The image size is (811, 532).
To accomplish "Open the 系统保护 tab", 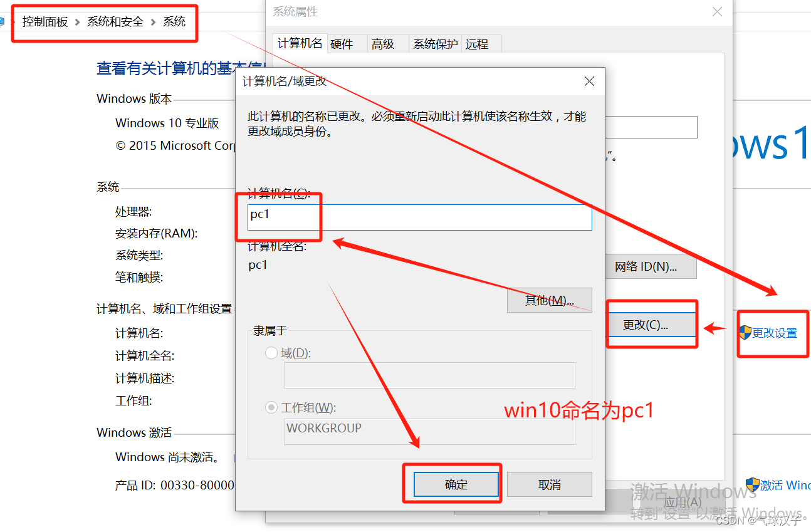I will point(436,44).
